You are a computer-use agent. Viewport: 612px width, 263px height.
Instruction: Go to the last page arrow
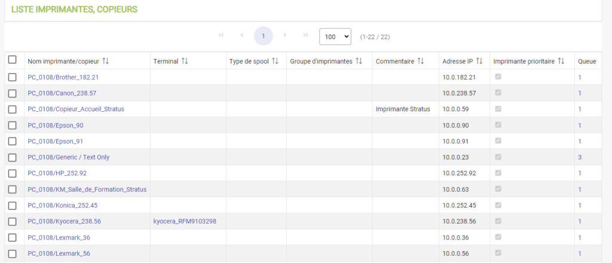(x=306, y=35)
